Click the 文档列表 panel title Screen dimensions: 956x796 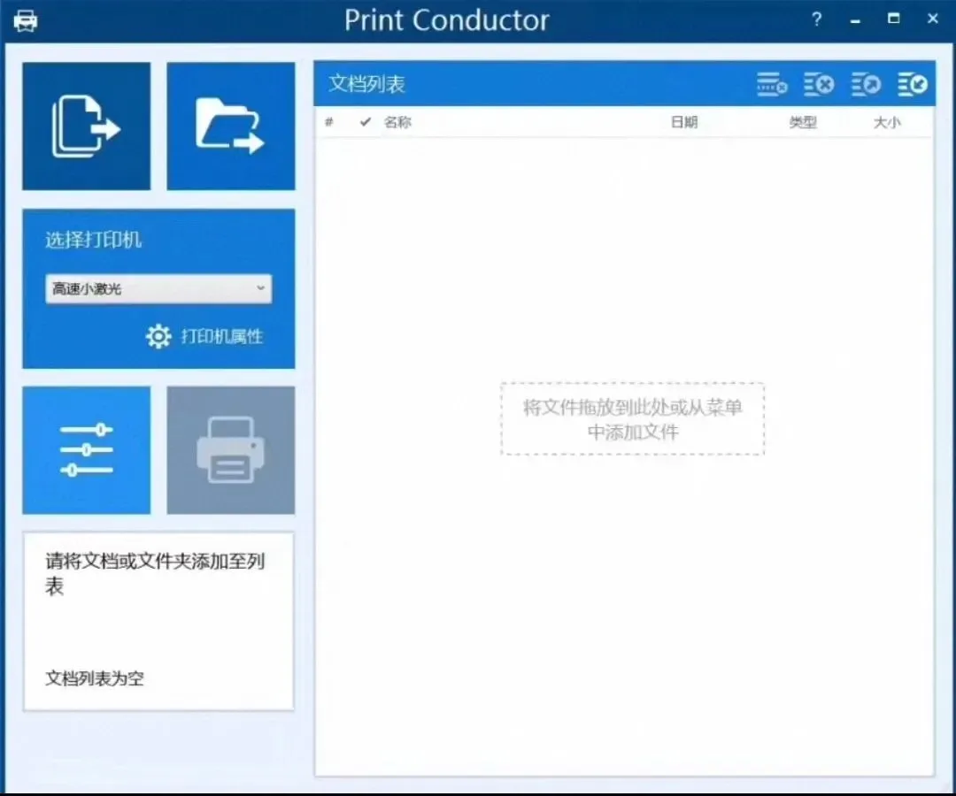[x=366, y=84]
